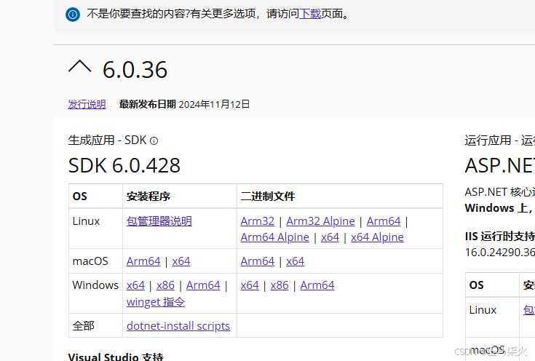Download macOS x64 installer

[x=181, y=261]
